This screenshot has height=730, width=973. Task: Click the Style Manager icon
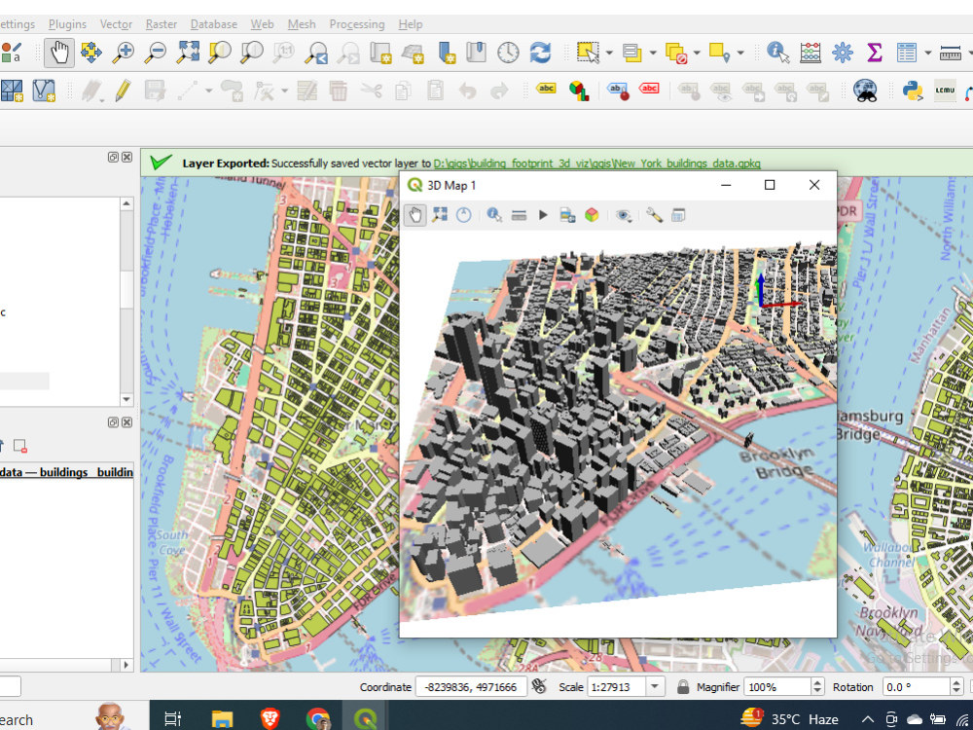coord(11,53)
